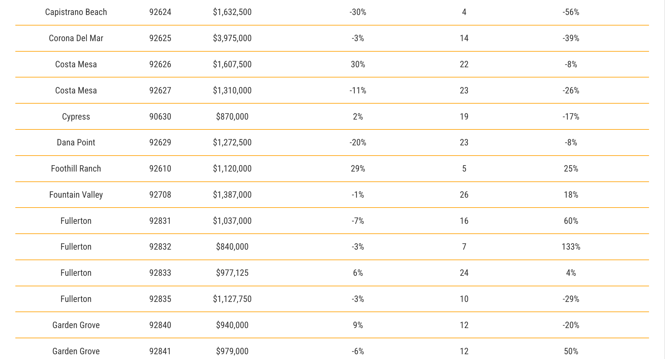Select the $870,000 price cell
Image resolution: width=665 pixels, height=359 pixels.
(232, 117)
